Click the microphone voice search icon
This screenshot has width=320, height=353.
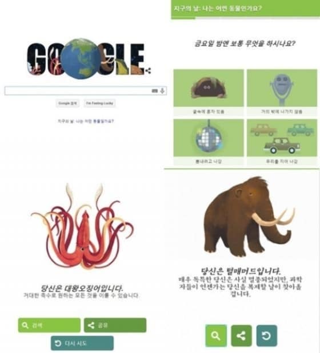coord(162,91)
